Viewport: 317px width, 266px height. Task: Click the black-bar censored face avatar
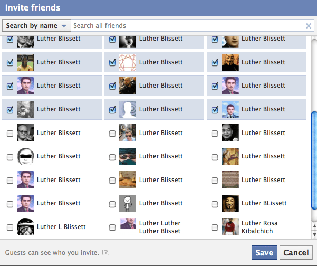pyautogui.click(x=25, y=156)
